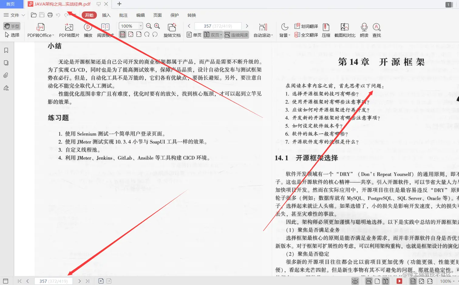
Task: Click the zoom-in magnifier control
Action: click(157, 26)
